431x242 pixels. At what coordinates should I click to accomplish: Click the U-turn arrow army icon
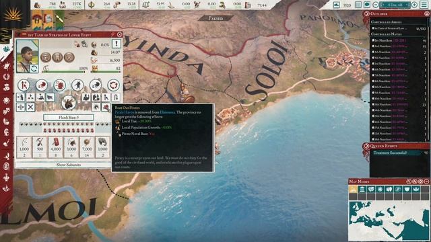click(116, 97)
